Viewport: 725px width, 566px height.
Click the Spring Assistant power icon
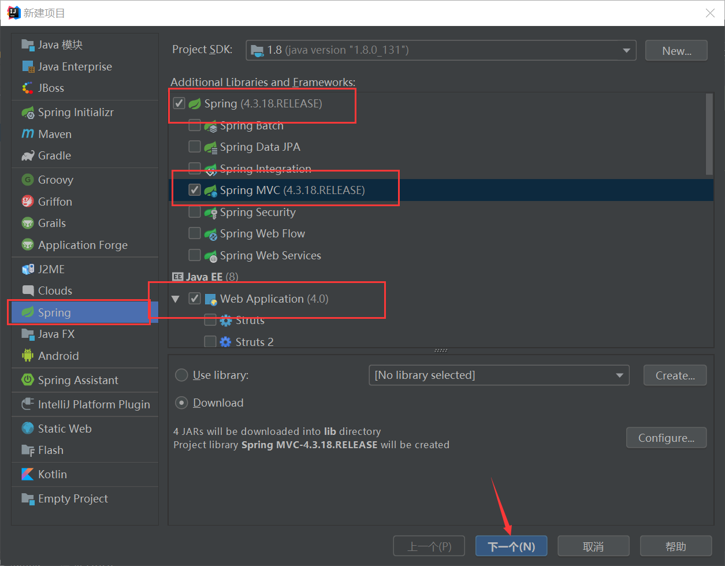28,380
